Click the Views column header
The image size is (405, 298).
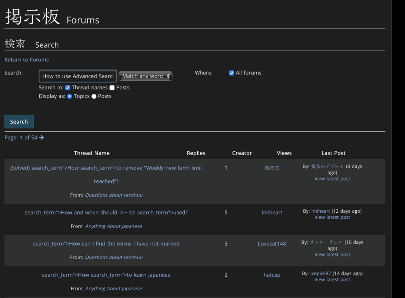[284, 153]
